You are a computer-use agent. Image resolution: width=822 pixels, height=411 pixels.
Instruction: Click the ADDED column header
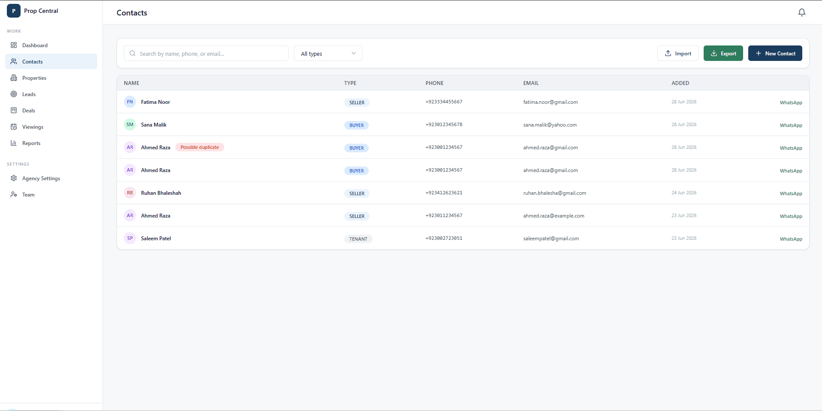(680, 83)
